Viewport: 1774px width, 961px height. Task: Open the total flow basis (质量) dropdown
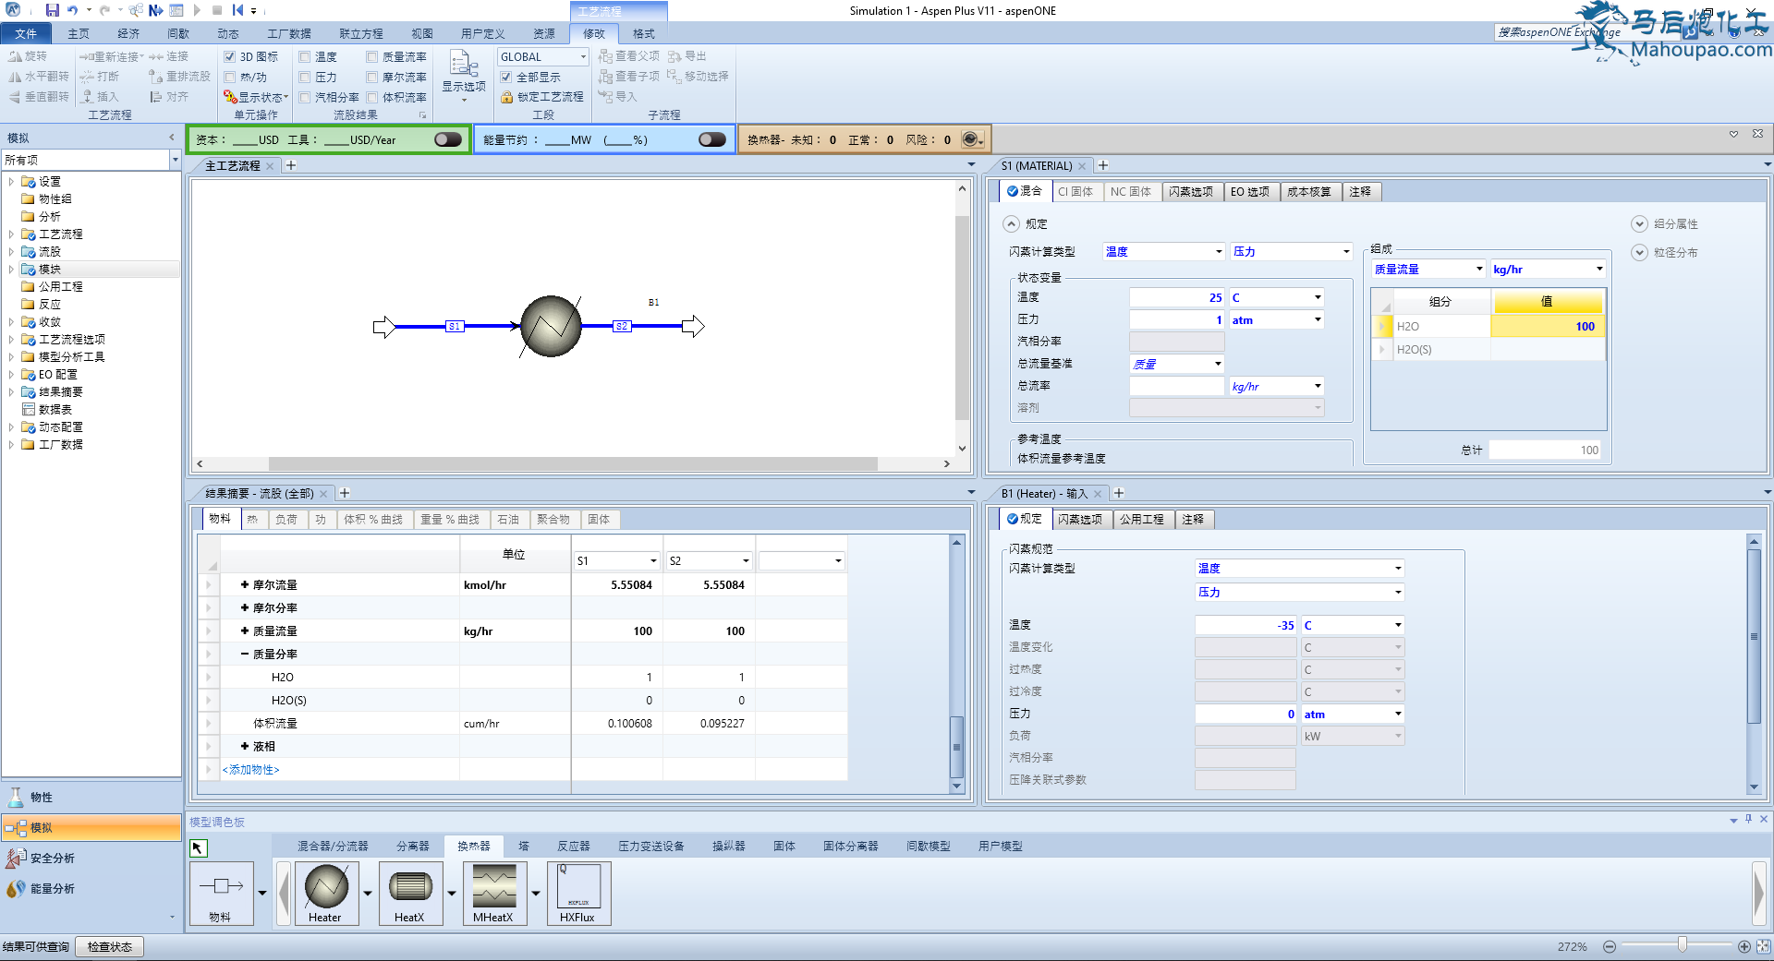click(1218, 364)
